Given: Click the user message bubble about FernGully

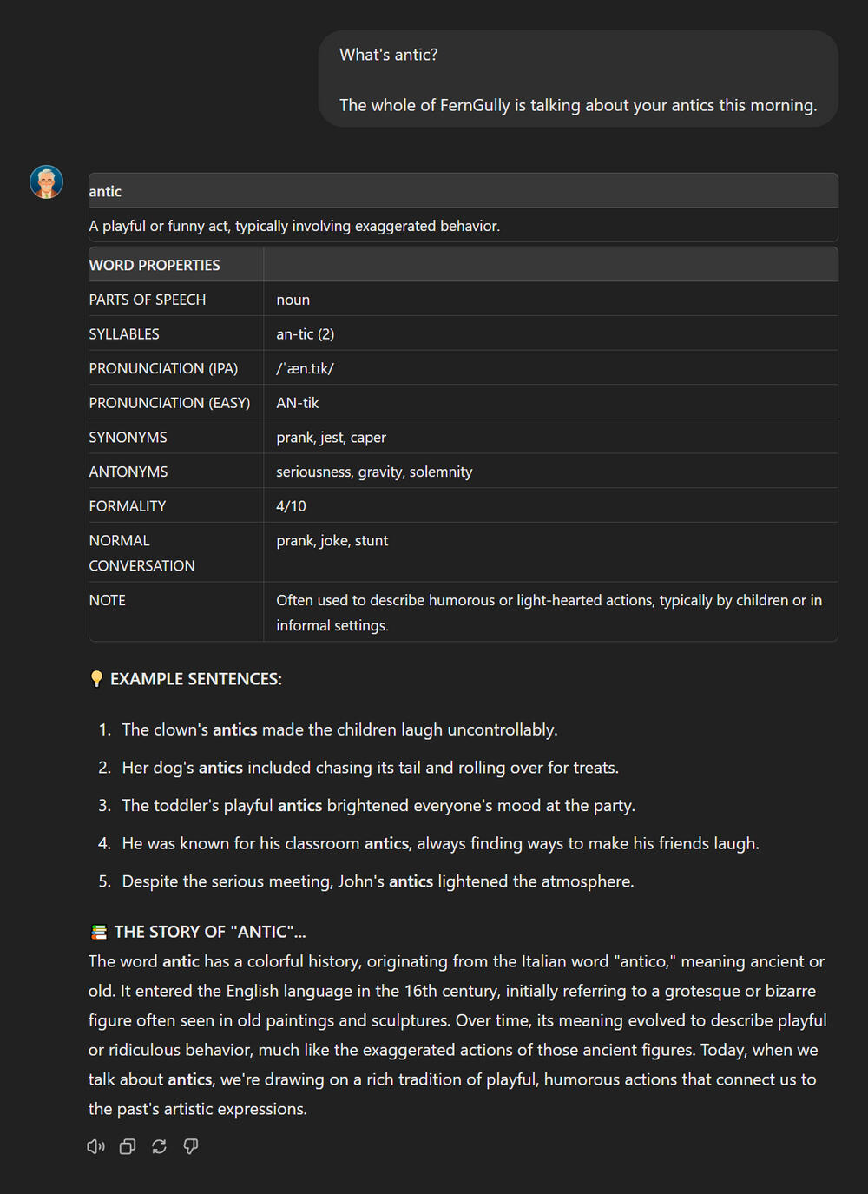Looking at the screenshot, I should point(577,80).
